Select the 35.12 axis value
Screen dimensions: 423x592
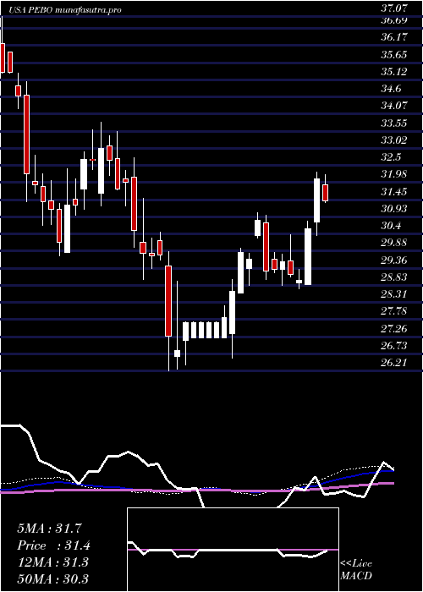pyautogui.click(x=394, y=71)
